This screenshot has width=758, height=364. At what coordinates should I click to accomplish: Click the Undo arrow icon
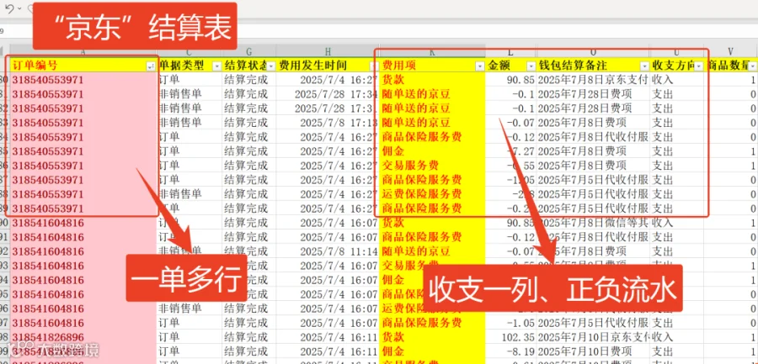(9, 8)
